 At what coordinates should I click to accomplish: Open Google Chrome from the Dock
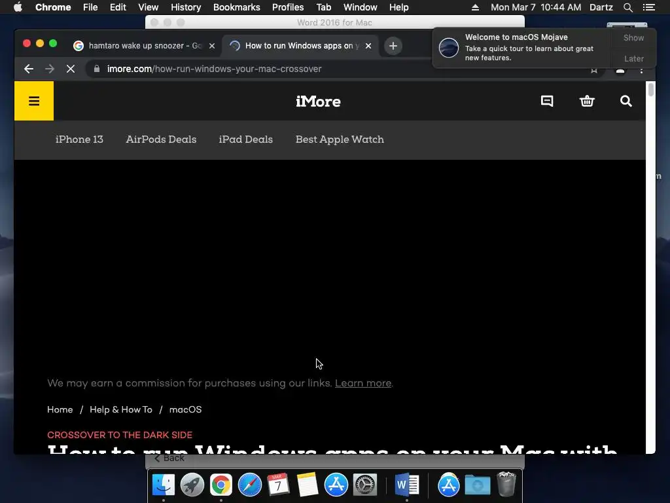point(221,485)
